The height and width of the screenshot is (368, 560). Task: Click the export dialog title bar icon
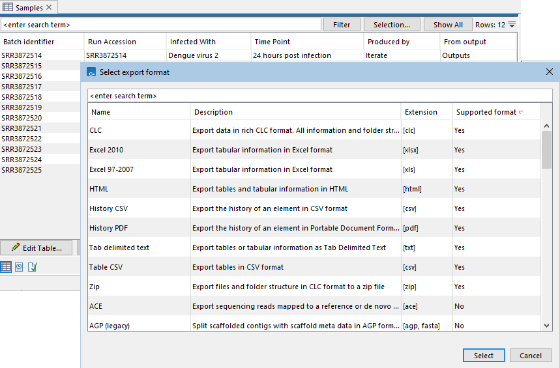(92, 72)
